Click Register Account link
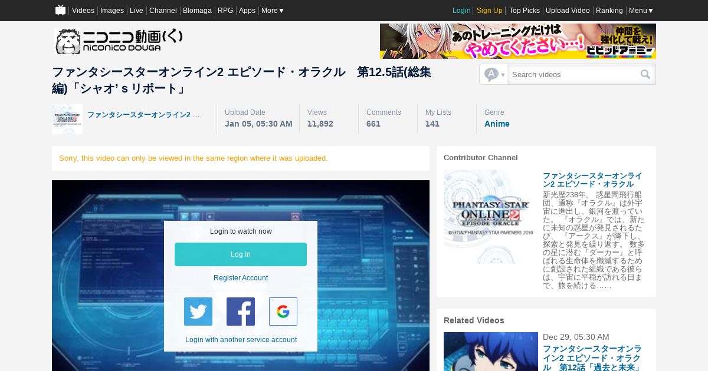The image size is (708, 371). coord(241,278)
